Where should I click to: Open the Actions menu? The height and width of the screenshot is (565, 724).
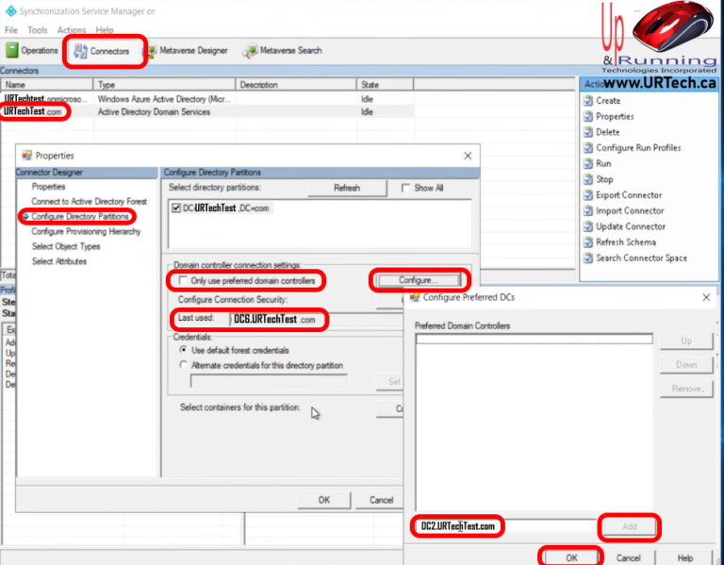(71, 30)
